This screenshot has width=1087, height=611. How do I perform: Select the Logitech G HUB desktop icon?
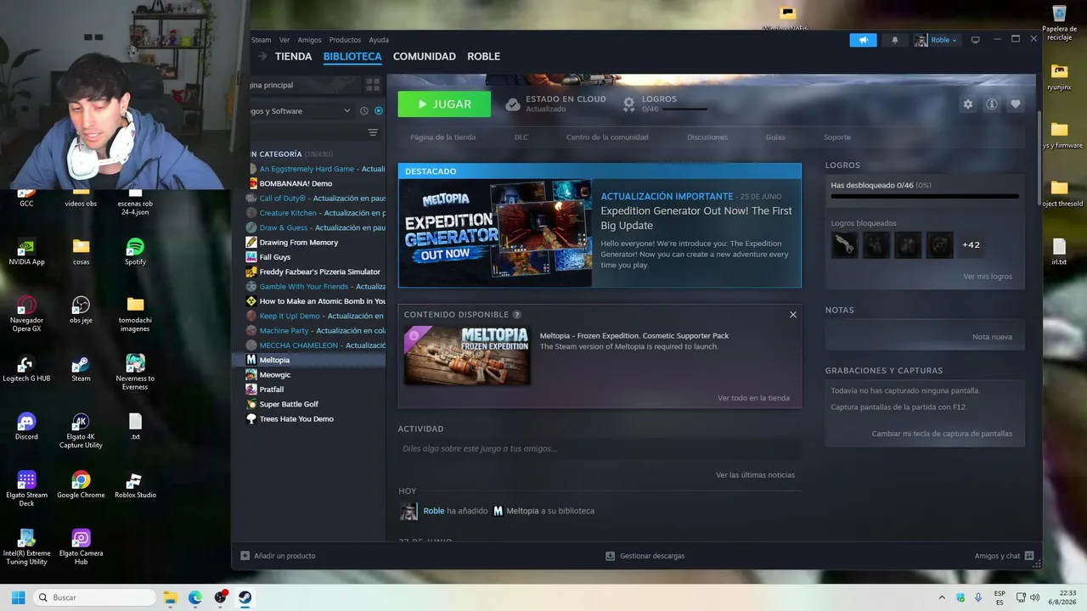[26, 368]
